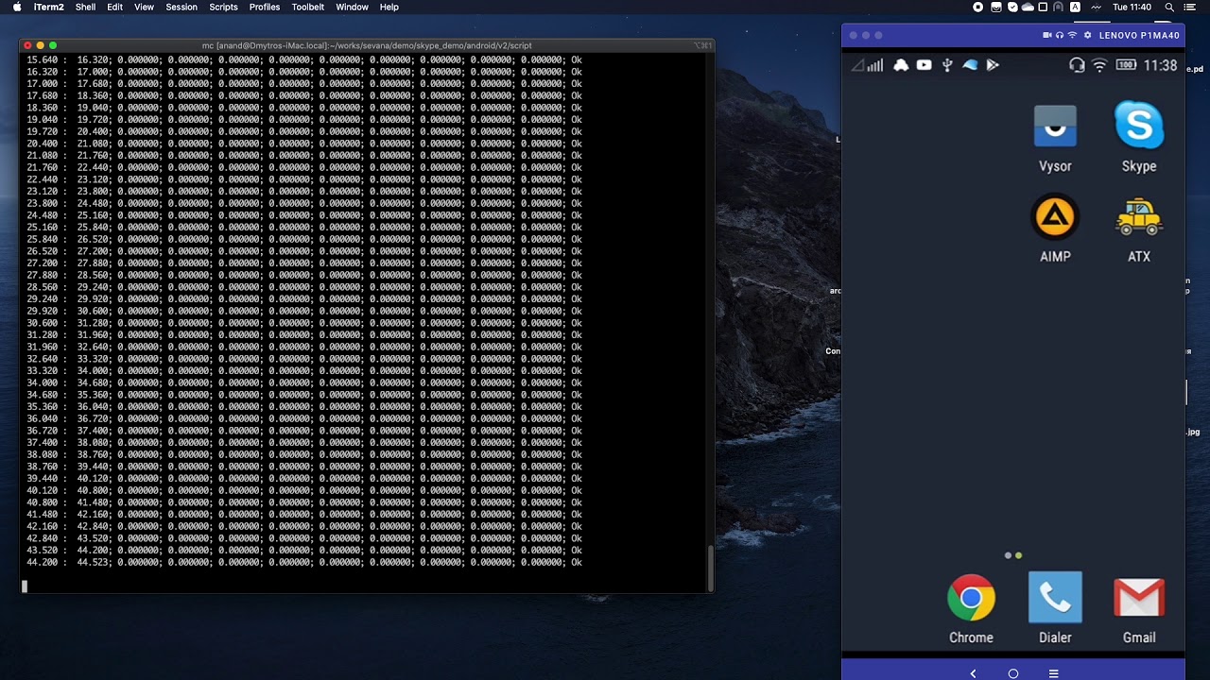This screenshot has width=1210, height=680.
Task: Click the phone home screen page indicator dots
Action: (1013, 555)
